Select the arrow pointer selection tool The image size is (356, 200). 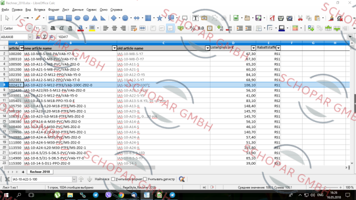pyautogui.click(x=7, y=18)
